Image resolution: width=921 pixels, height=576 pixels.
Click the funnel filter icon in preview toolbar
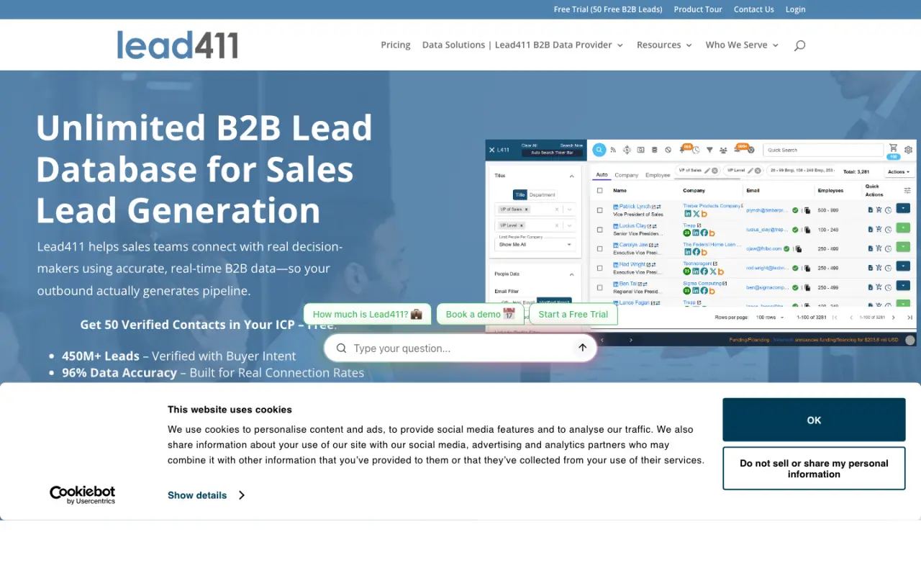click(709, 150)
